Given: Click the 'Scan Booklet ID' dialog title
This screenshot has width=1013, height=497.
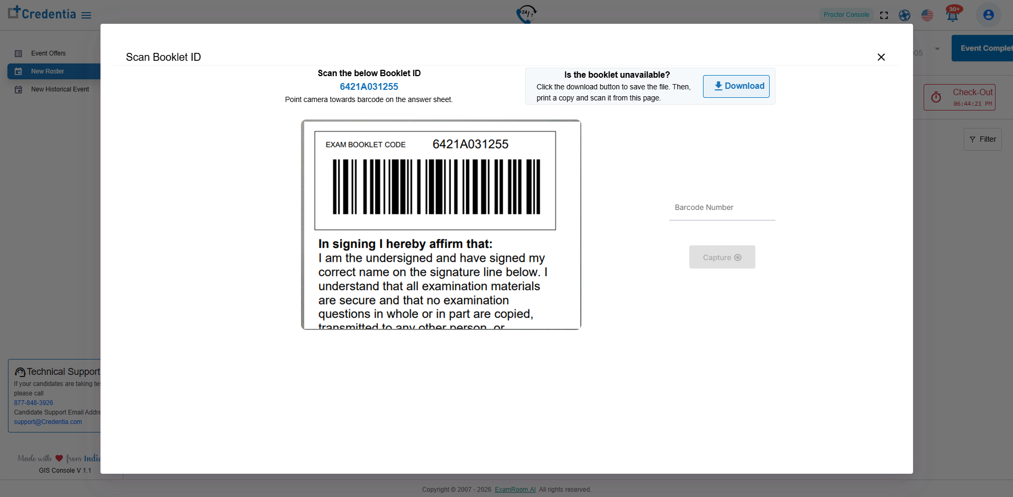Looking at the screenshot, I should (163, 57).
